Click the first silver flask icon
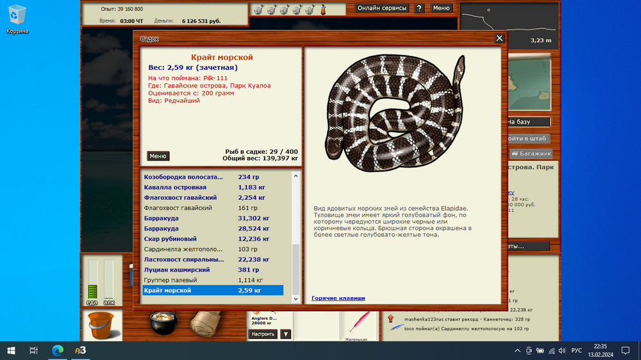 258,9
